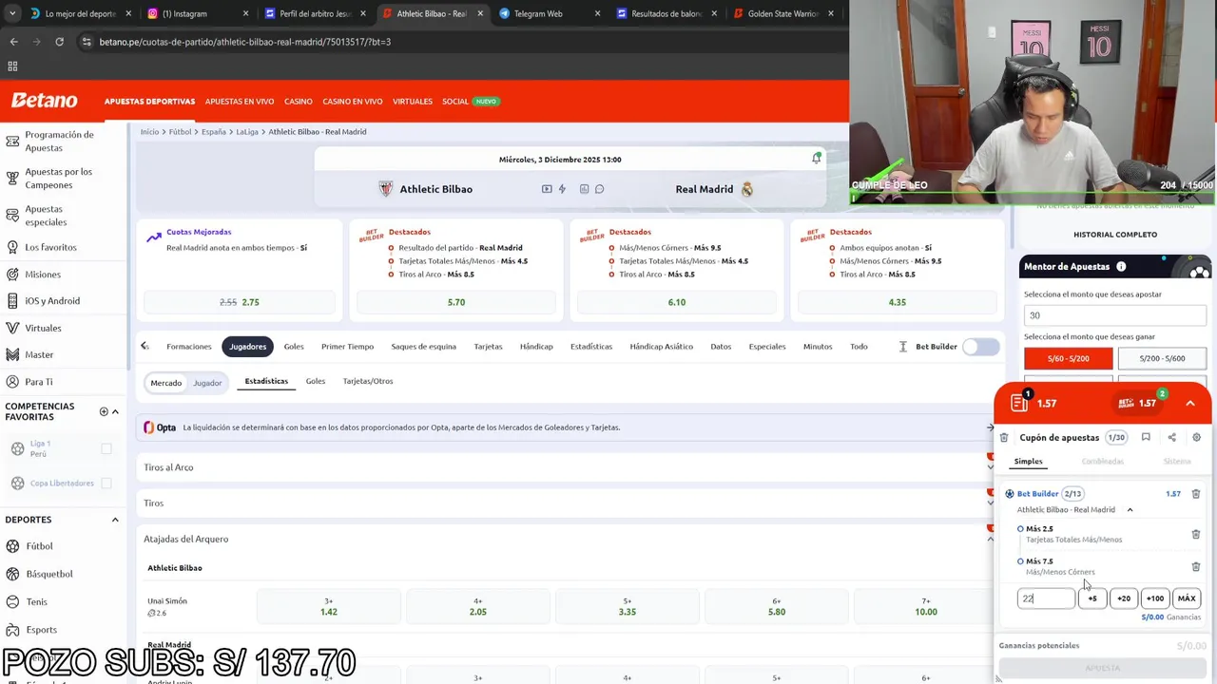Open bet coupon settings gear

[1196, 437]
